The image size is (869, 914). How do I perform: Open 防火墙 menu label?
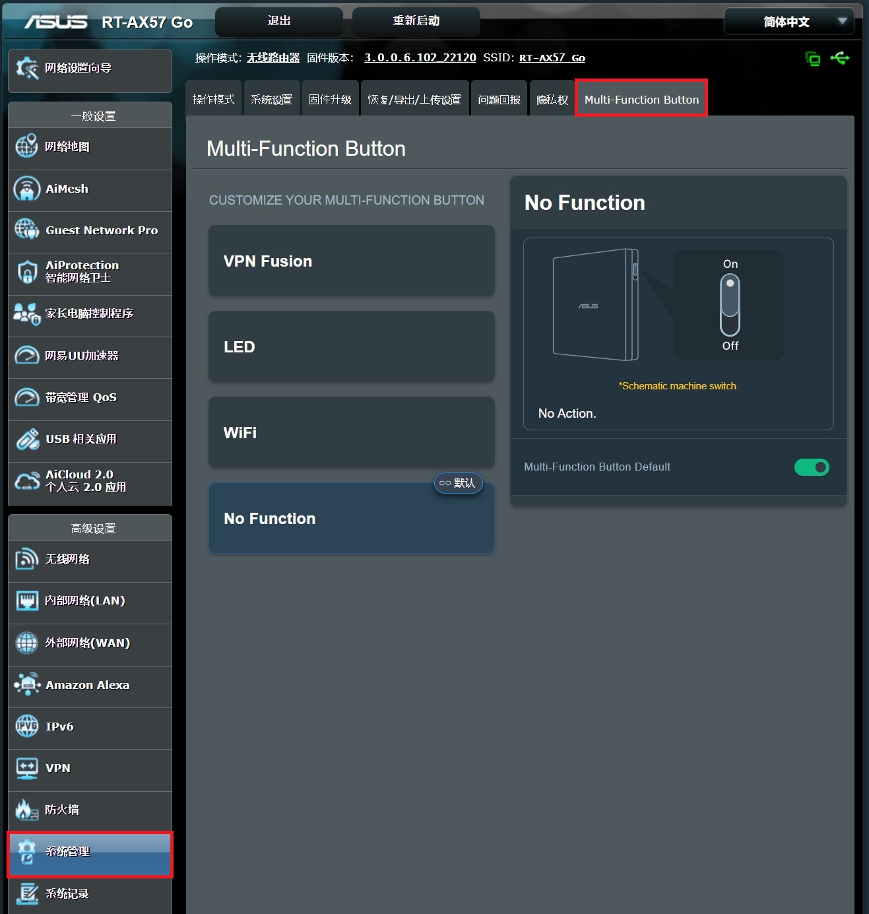click(x=62, y=810)
